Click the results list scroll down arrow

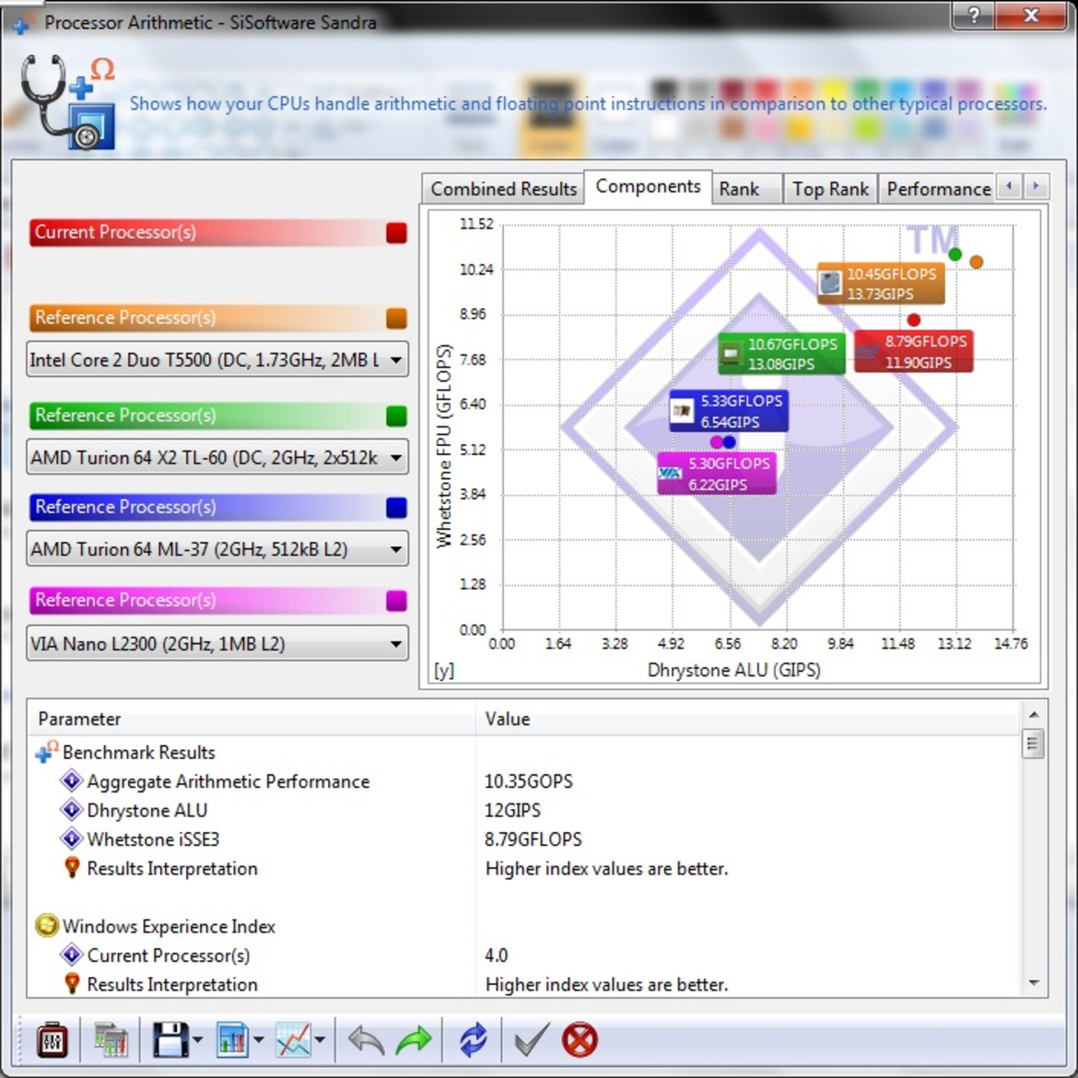point(1033,983)
